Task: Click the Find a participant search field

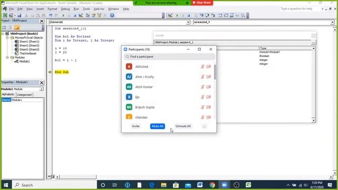Action: [x=170, y=56]
